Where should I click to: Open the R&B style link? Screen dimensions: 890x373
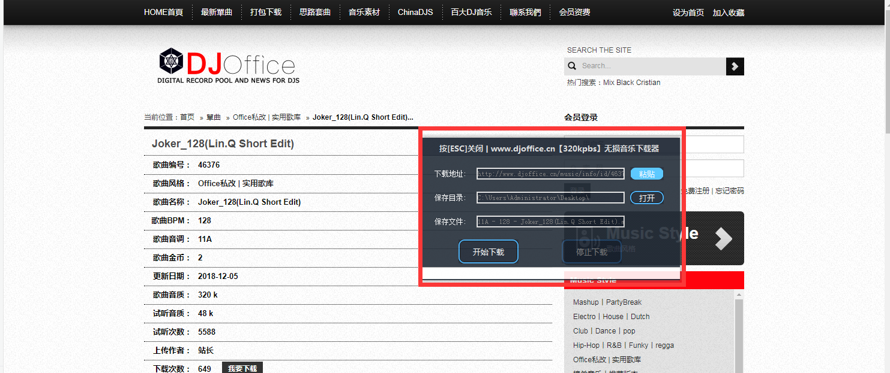click(x=615, y=345)
